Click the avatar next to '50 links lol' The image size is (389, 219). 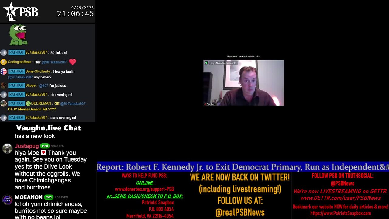click(x=4, y=53)
